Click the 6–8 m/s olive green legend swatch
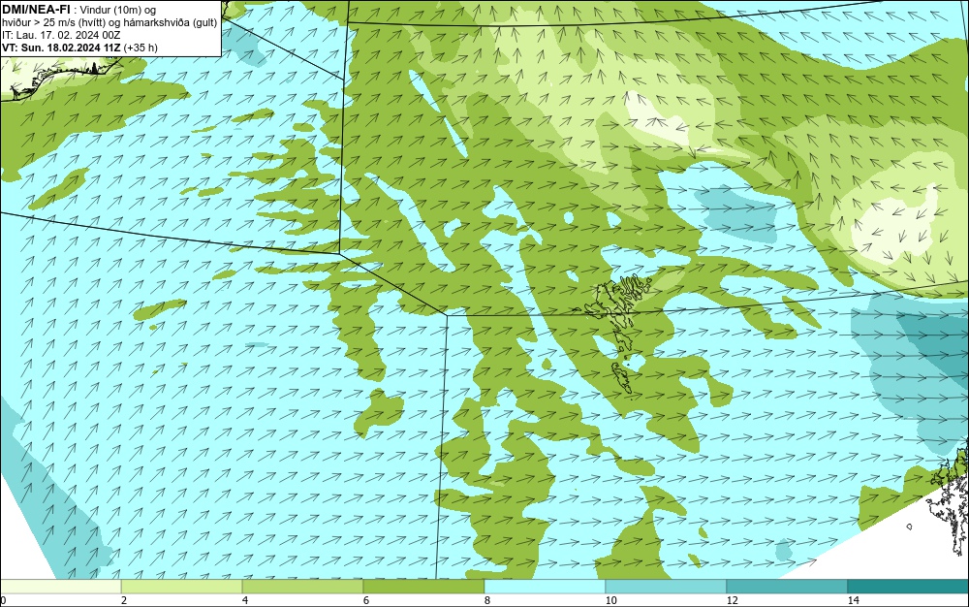 424,587
